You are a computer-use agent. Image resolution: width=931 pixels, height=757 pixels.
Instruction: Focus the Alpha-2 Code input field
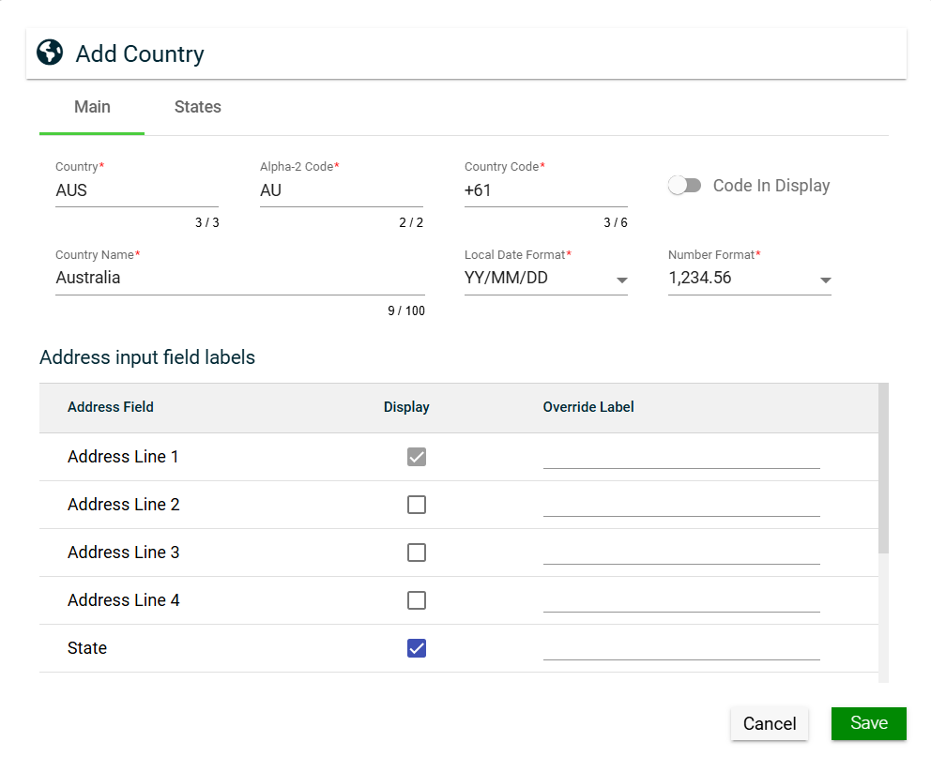(341, 190)
